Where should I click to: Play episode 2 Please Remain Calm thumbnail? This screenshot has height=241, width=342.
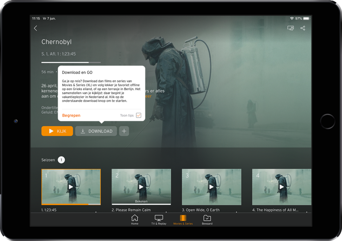[141, 187]
